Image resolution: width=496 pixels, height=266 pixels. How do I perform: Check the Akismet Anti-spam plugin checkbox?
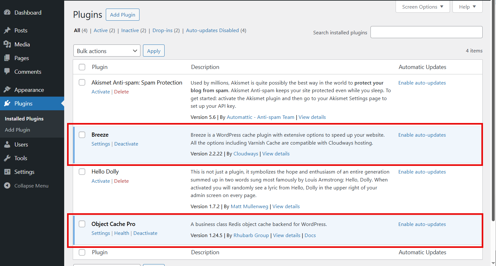click(82, 82)
